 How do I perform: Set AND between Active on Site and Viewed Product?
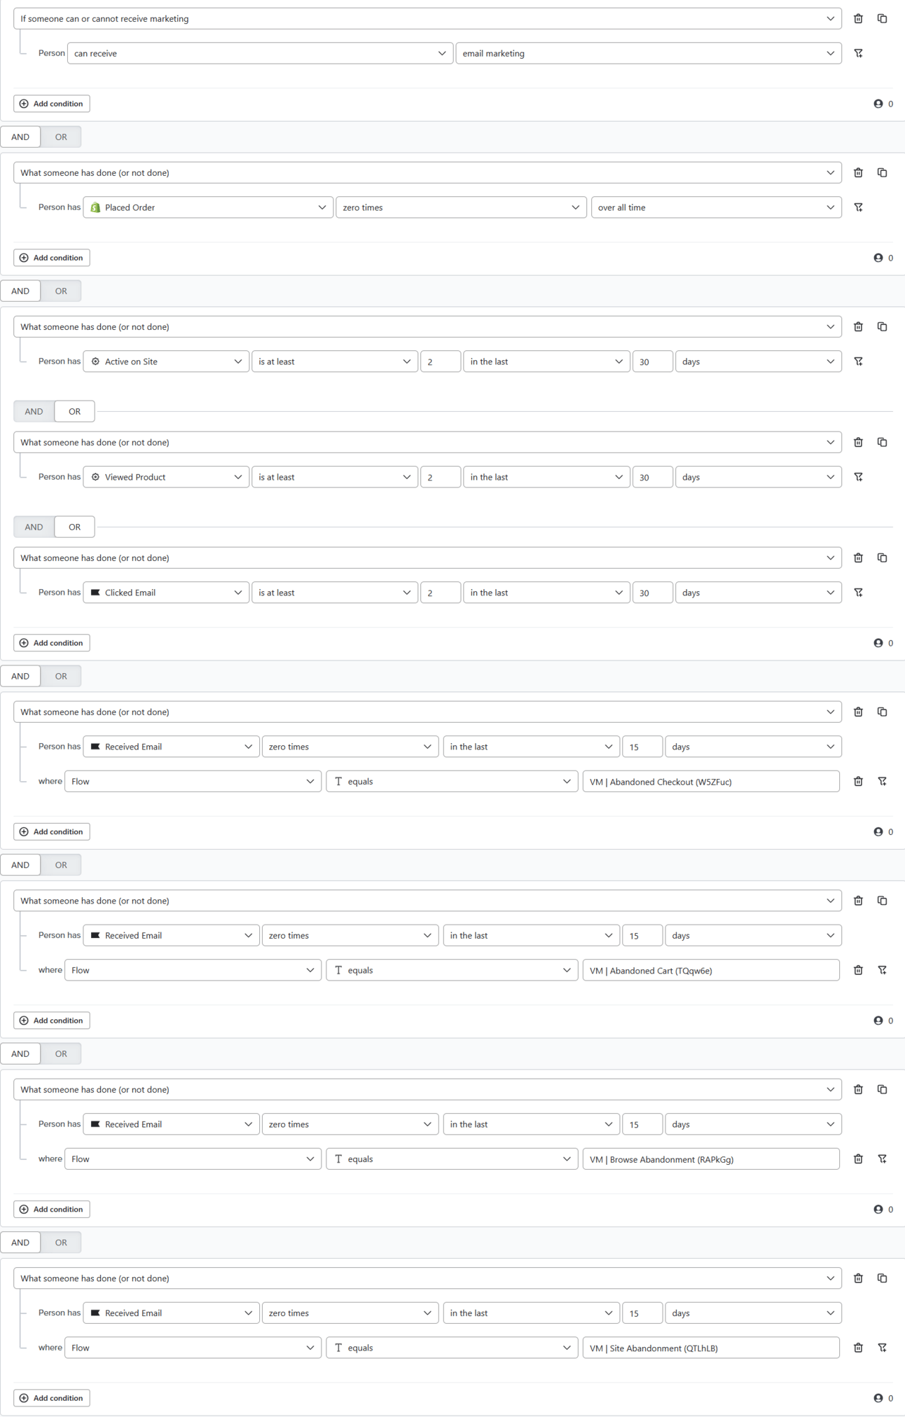click(34, 412)
